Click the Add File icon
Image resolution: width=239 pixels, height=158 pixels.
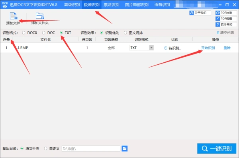click(x=14, y=16)
